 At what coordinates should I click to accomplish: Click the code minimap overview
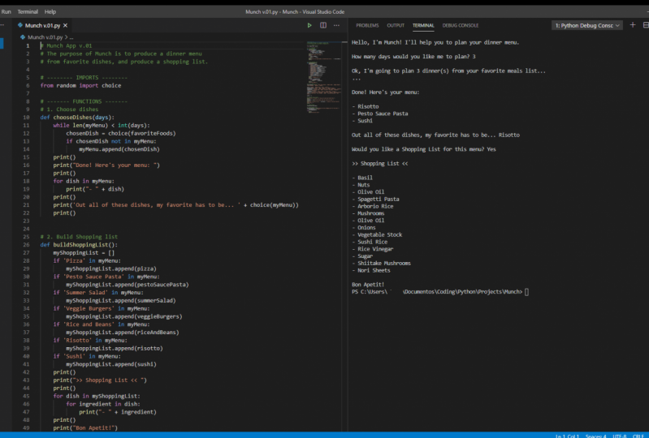click(323, 76)
